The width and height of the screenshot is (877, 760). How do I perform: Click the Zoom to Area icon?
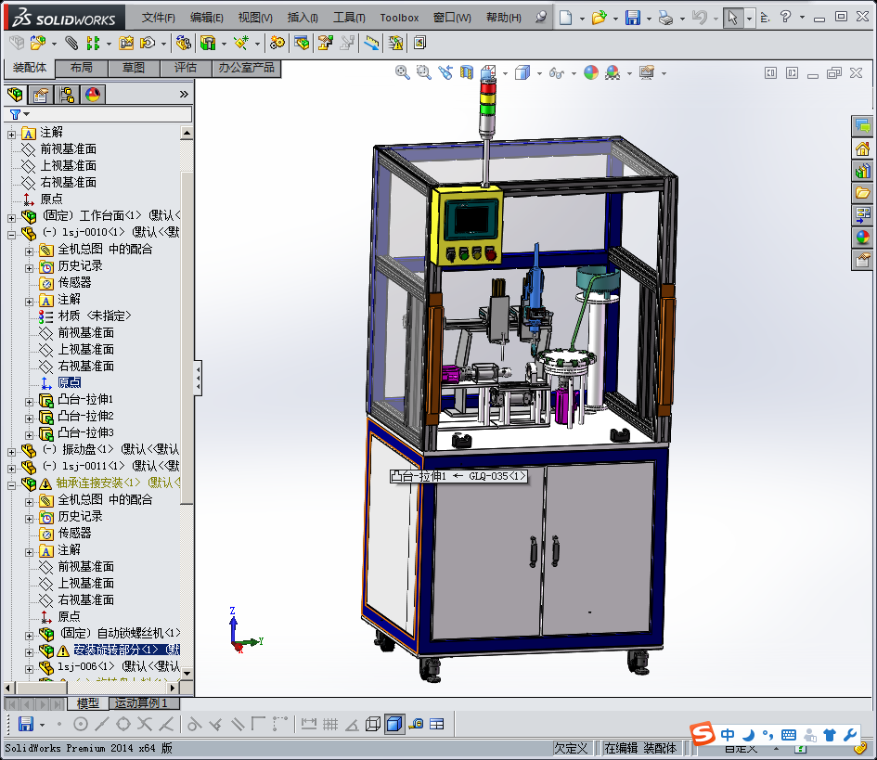pos(423,72)
